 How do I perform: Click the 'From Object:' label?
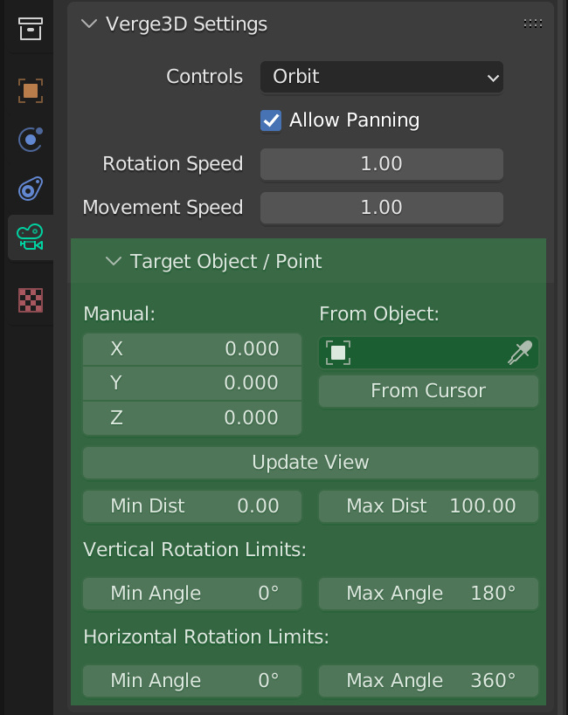pyautogui.click(x=379, y=314)
